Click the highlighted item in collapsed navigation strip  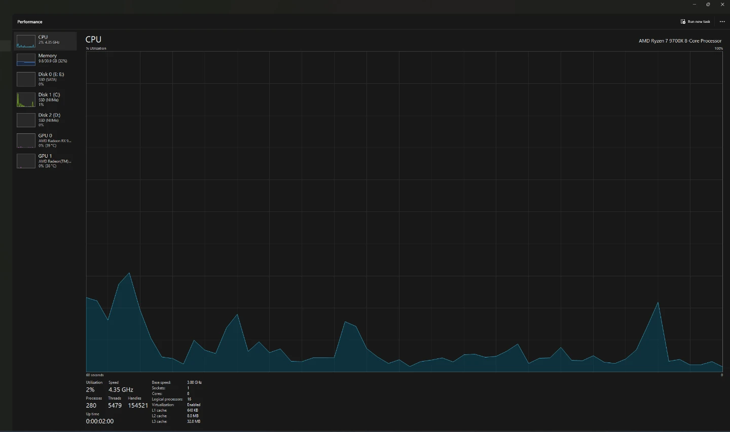click(x=6, y=46)
